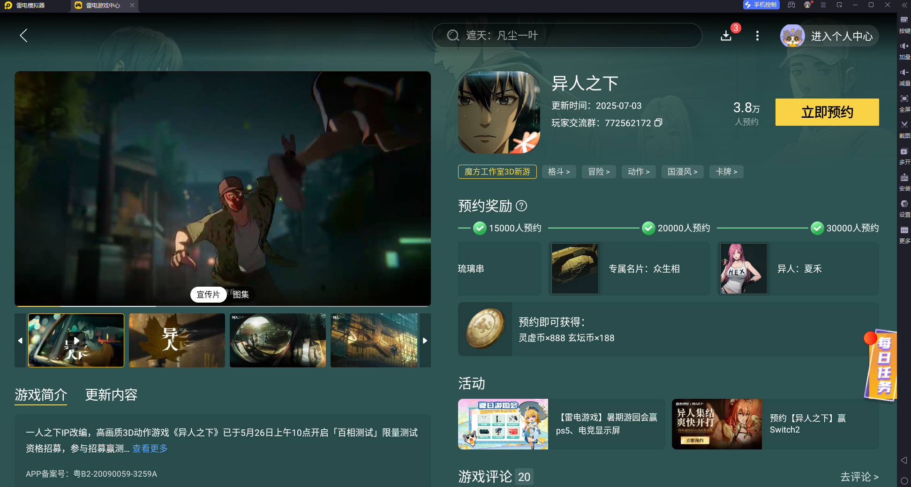
Task: Open 去评论 > to write review
Action: (859, 477)
